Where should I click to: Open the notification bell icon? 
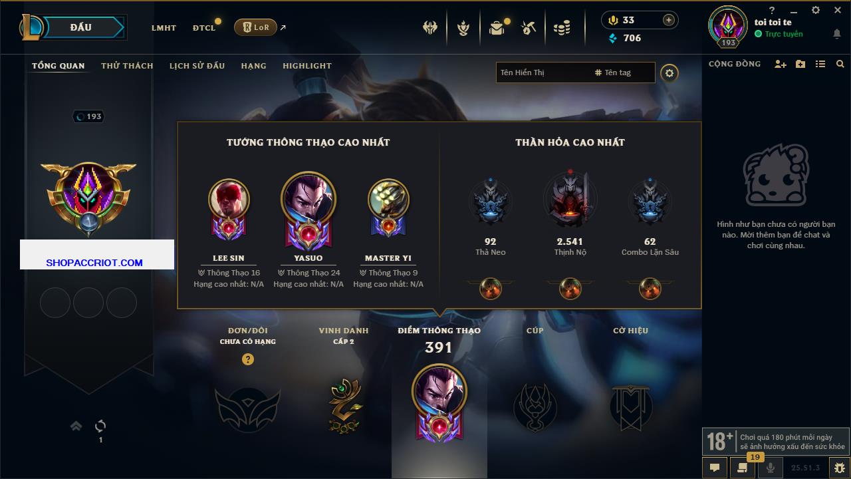pos(836,34)
